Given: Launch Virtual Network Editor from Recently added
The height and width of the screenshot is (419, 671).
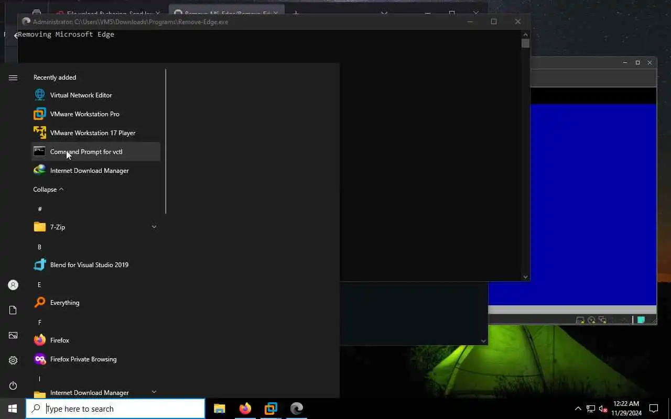Looking at the screenshot, I should [x=95, y=95].
